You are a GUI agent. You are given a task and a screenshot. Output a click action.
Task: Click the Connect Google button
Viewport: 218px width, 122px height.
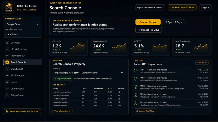coord(148,22)
